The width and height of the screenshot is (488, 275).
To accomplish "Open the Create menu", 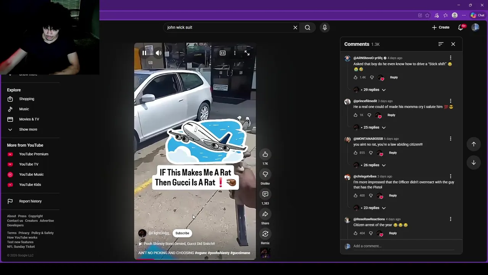I will [441, 27].
